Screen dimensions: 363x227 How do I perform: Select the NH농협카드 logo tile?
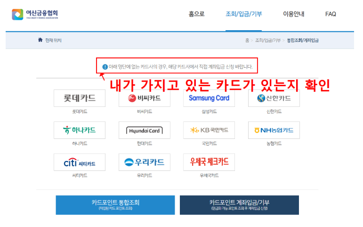pos(274,130)
